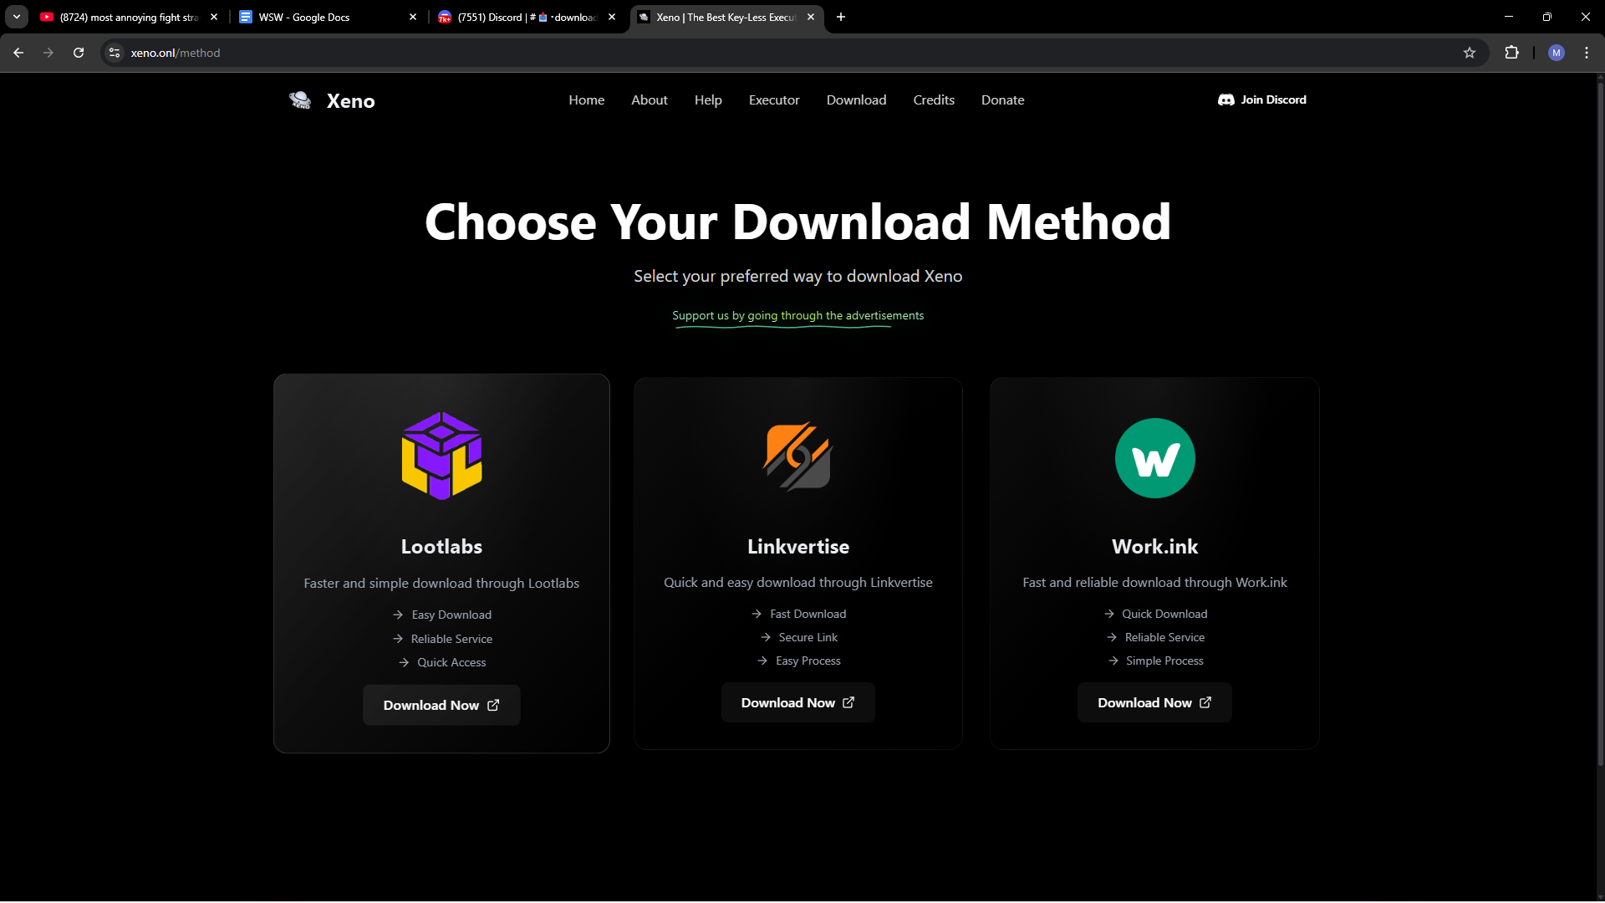Image resolution: width=1605 pixels, height=903 pixels.
Task: Minimize the Chrome window
Action: [x=1508, y=17]
